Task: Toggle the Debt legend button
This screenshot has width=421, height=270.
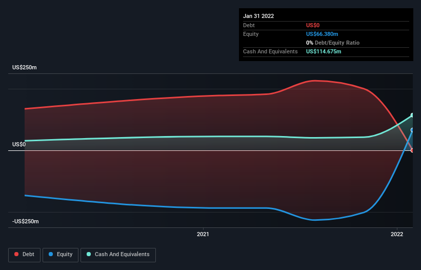Action: (x=25, y=255)
